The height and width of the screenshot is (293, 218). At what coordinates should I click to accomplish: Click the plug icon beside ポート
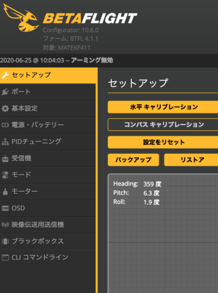pos(5,91)
